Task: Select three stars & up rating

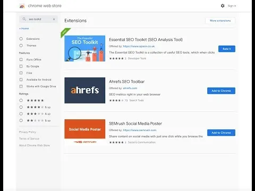Action: point(21,114)
